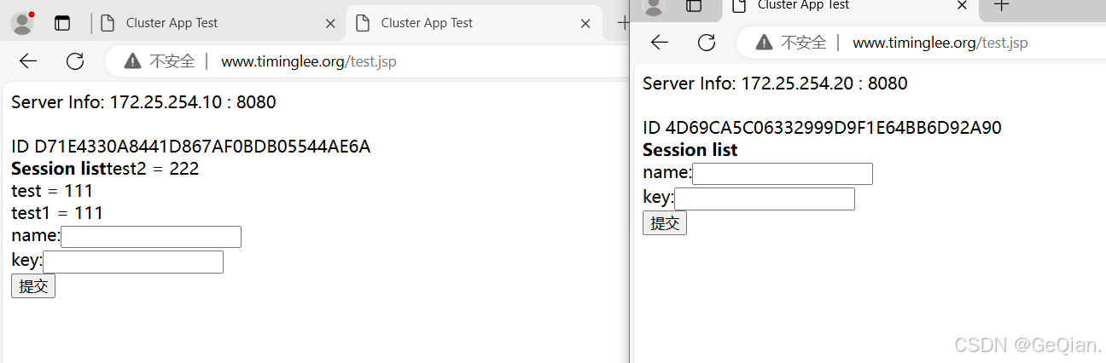Reload the page in the right browser window
This screenshot has width=1106, height=363.
coord(707,43)
